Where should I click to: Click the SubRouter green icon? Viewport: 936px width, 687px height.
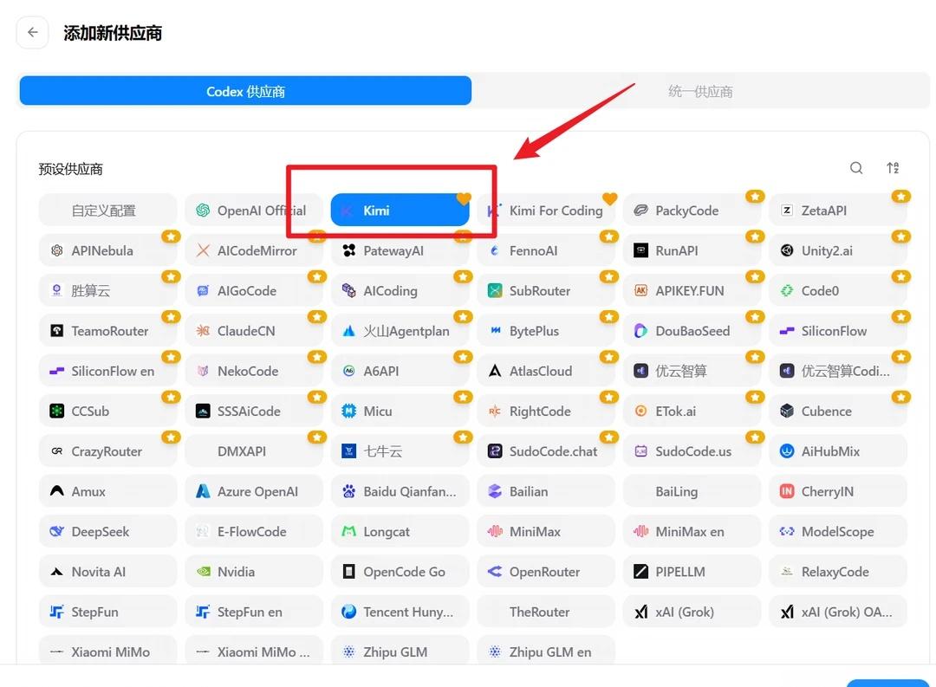tap(495, 291)
